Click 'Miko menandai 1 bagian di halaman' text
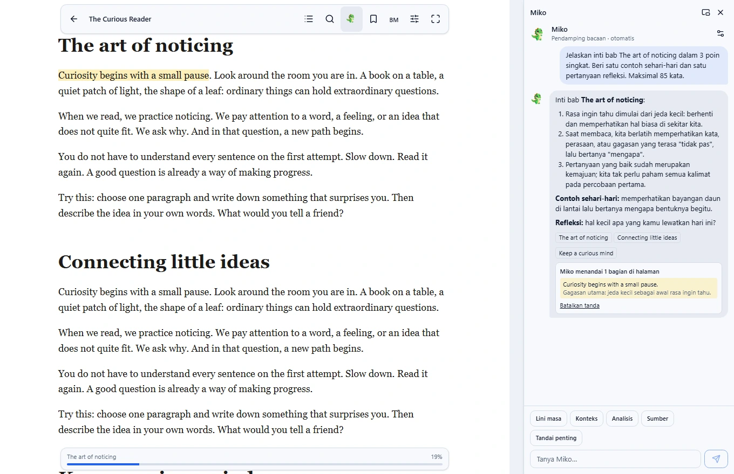The image size is (734, 474). (x=609, y=271)
